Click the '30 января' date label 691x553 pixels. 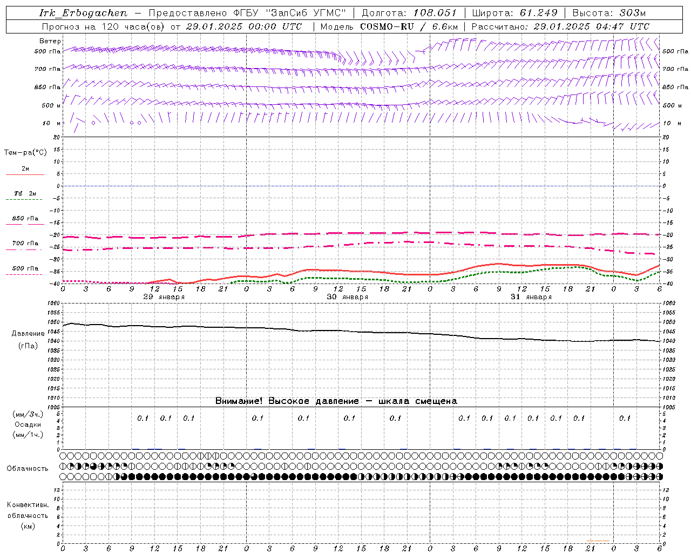pyautogui.click(x=348, y=297)
